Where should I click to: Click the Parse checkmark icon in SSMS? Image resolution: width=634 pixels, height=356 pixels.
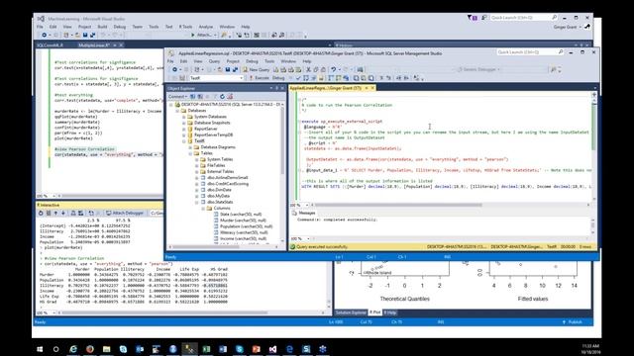298,78
